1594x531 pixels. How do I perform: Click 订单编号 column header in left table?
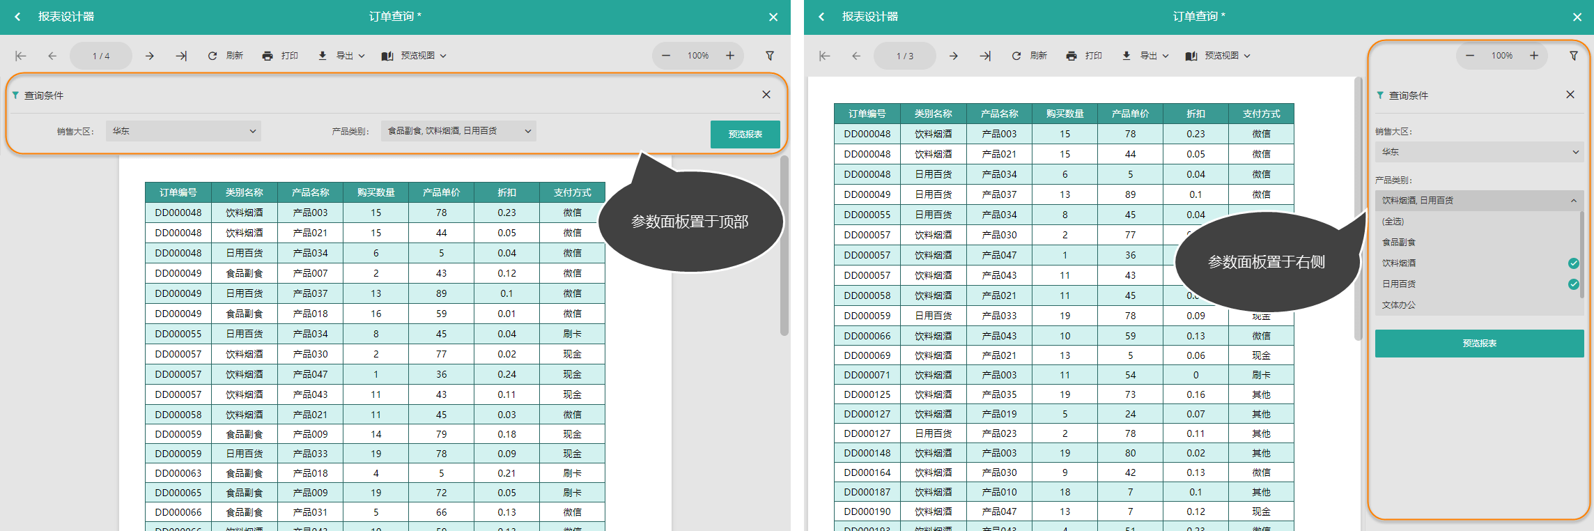pyautogui.click(x=178, y=192)
